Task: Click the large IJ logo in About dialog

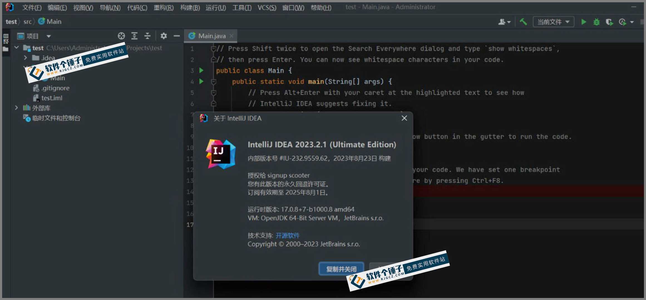Action: [221, 154]
